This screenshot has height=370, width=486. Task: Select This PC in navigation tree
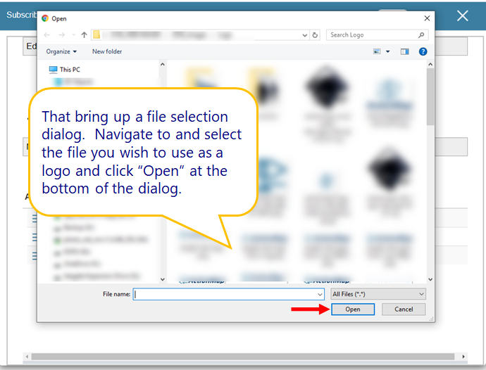coord(69,70)
